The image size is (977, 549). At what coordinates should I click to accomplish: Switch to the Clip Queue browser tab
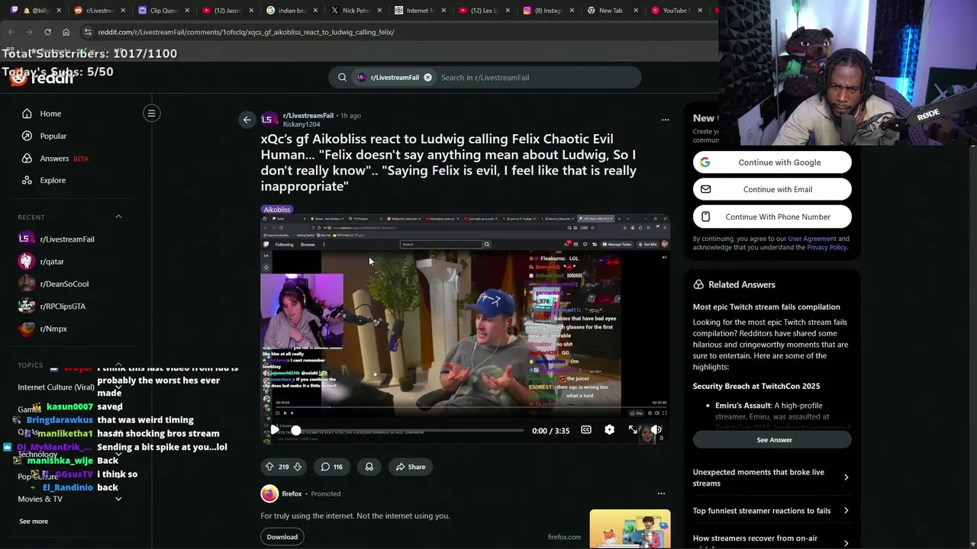(x=163, y=11)
